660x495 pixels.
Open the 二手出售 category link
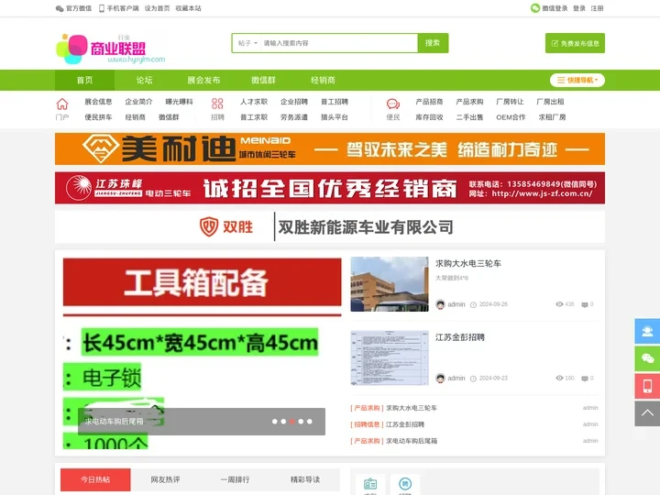[x=469, y=117]
